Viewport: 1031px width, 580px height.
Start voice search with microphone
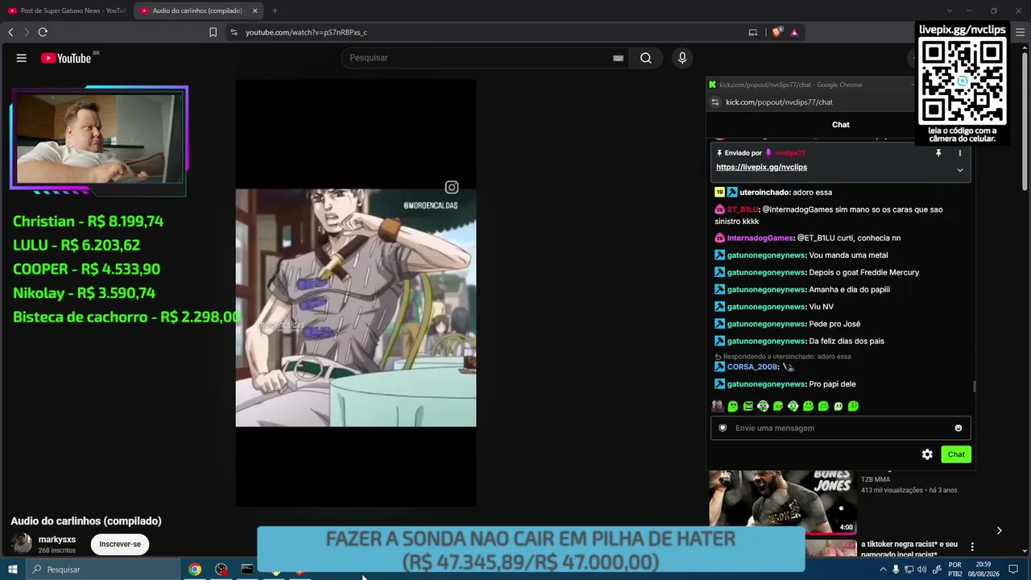point(682,58)
